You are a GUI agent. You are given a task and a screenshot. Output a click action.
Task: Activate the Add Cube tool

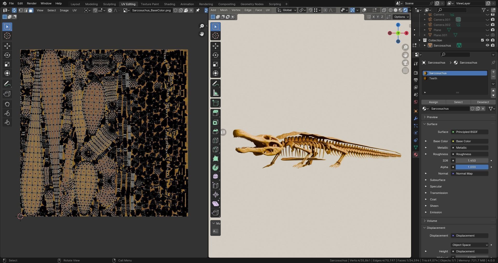215,103
